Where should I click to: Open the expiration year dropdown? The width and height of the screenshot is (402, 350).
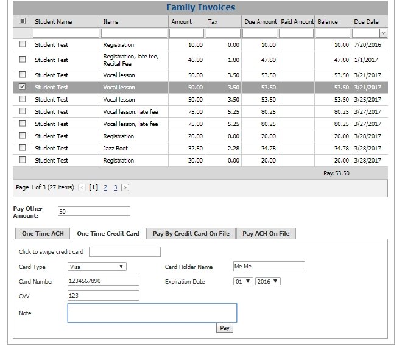point(268,281)
